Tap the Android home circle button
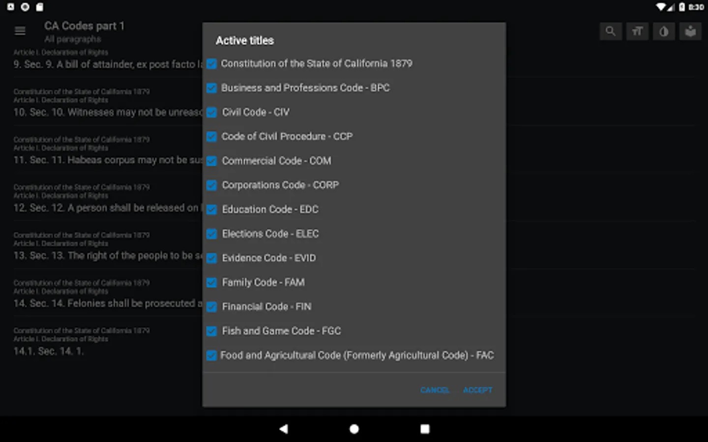 tap(354, 429)
